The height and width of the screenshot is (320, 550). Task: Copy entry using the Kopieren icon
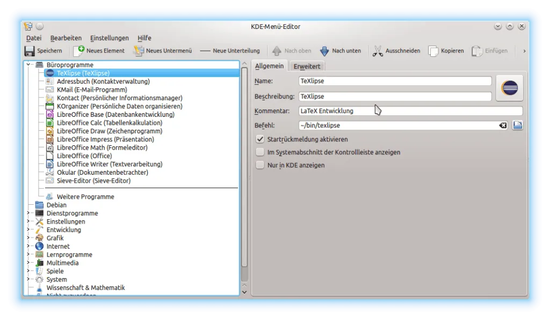433,51
